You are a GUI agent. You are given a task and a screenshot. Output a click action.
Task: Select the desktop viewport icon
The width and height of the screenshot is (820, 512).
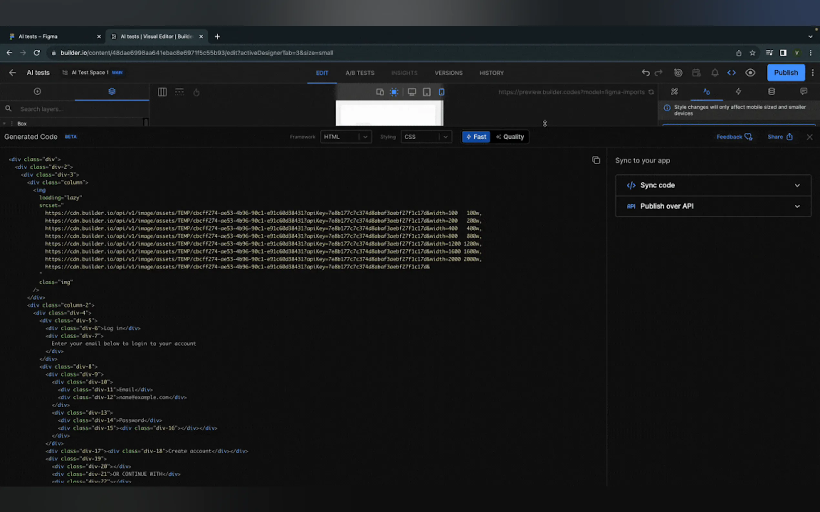click(x=412, y=92)
